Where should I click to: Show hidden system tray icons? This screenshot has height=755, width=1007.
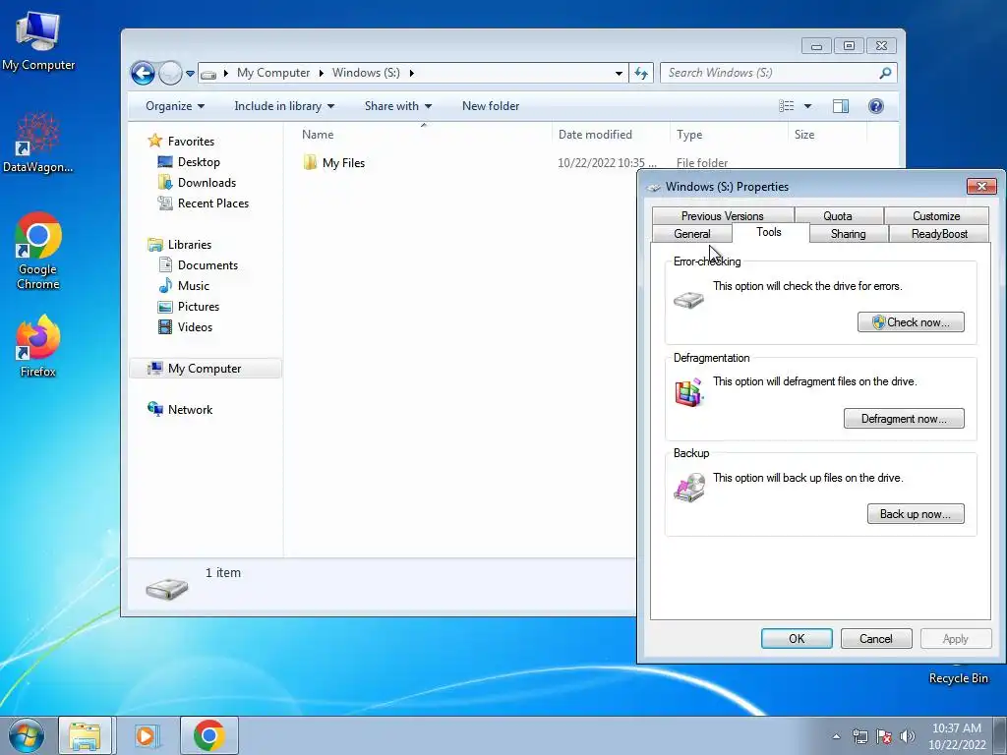pos(836,736)
